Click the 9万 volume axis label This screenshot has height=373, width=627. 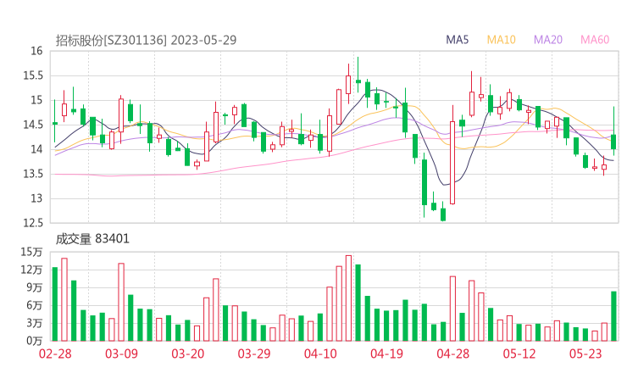(35, 287)
